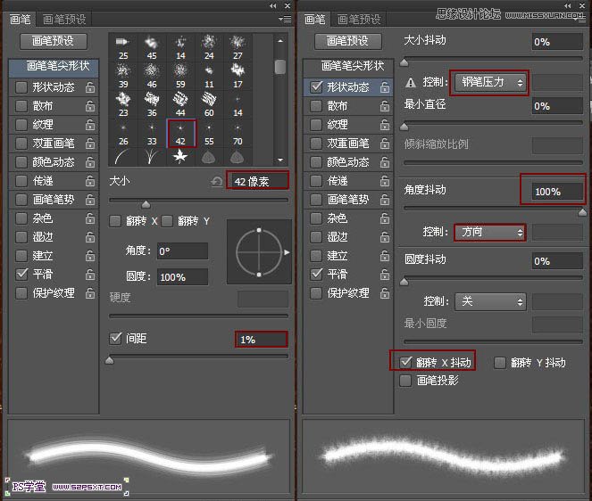Enable 散布 checkbox in left panel
This screenshot has width=592, height=501.
pos(21,106)
